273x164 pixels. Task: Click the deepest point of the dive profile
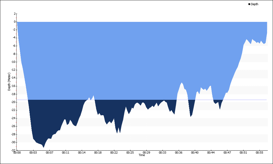tap(43, 147)
